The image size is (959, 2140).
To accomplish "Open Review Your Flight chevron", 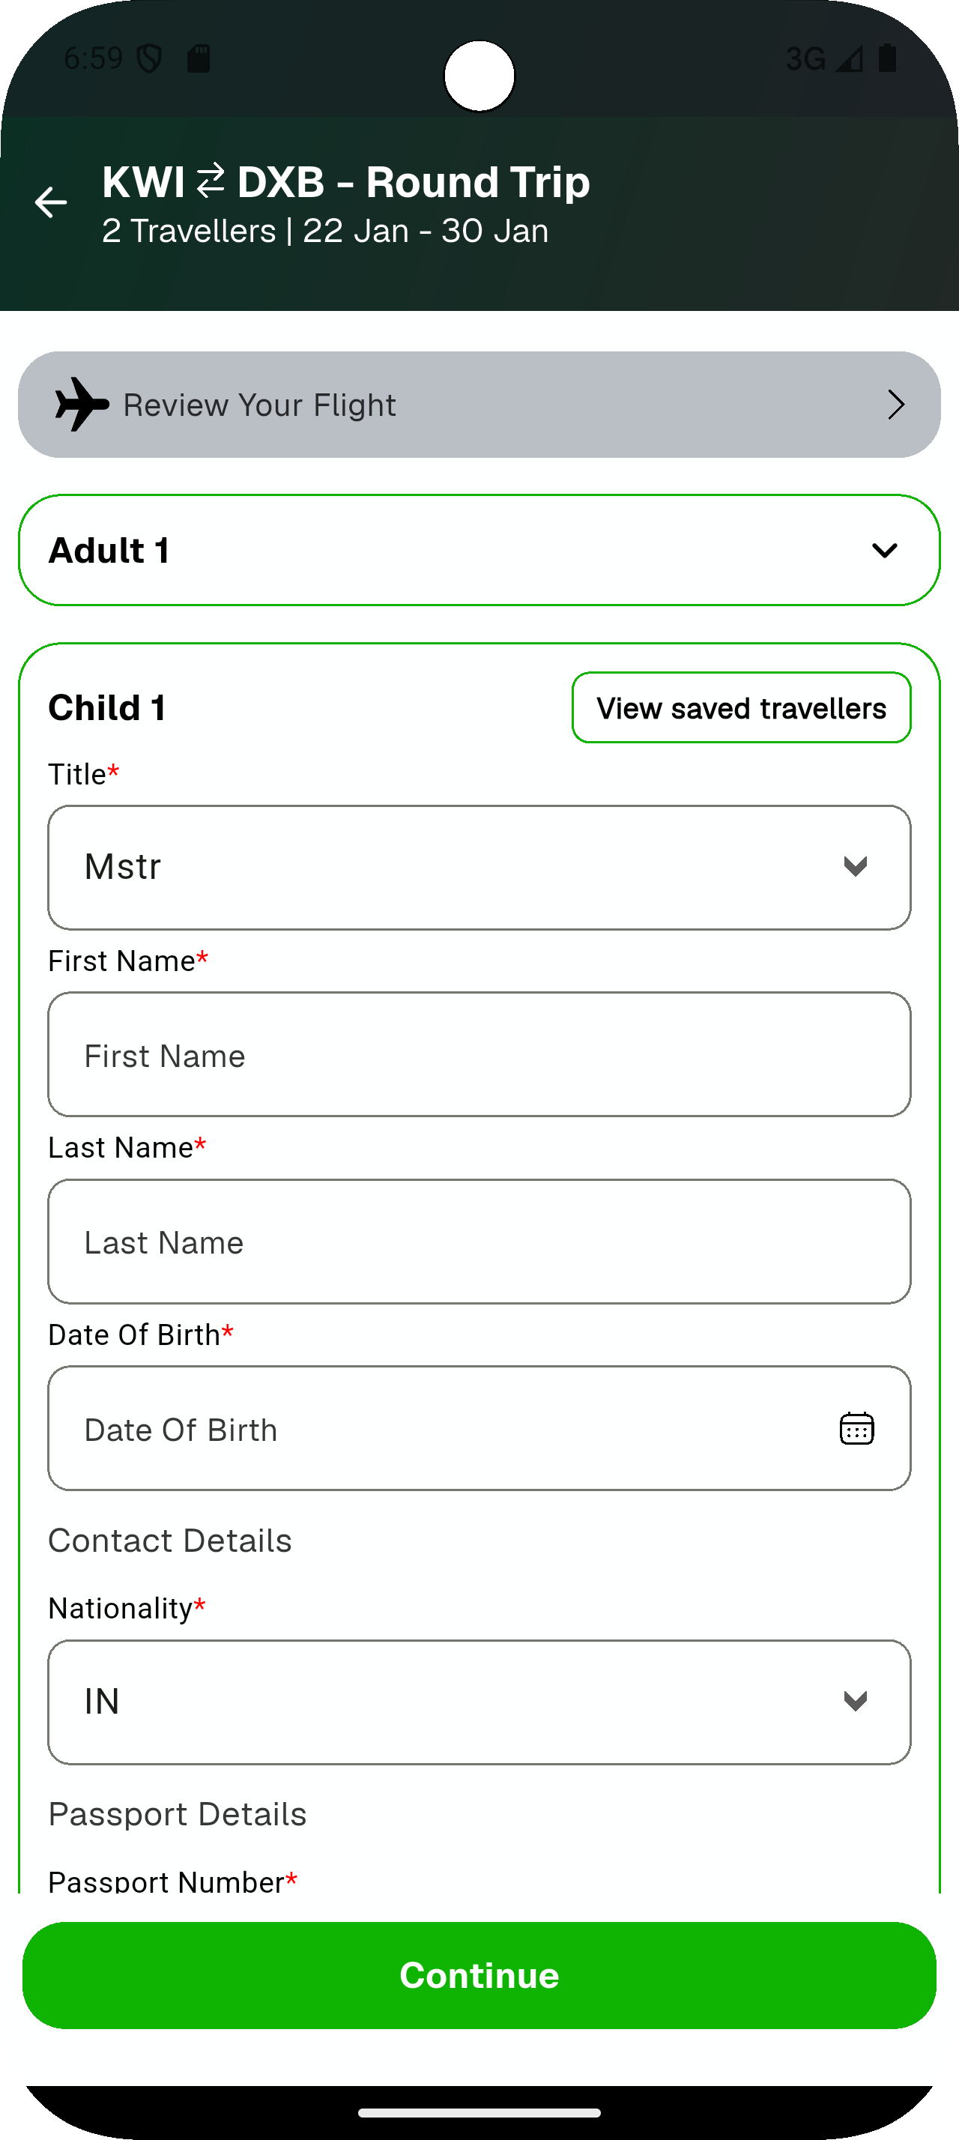I will [895, 405].
